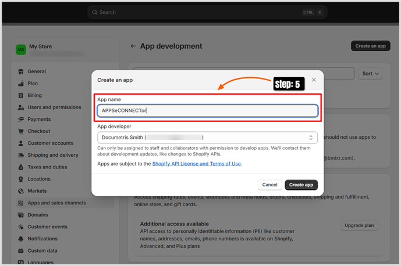Viewport: 401px width, 266px height.
Task: Click the Markets globe icon
Action: [21, 191]
